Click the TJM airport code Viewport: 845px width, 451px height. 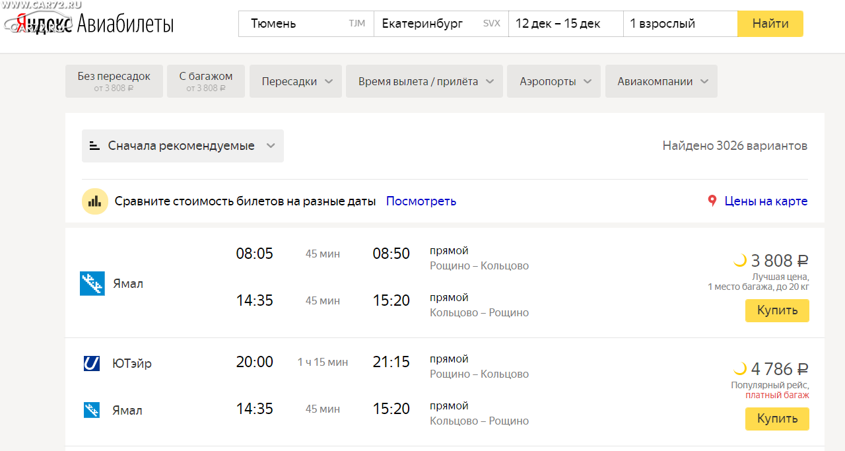[357, 24]
